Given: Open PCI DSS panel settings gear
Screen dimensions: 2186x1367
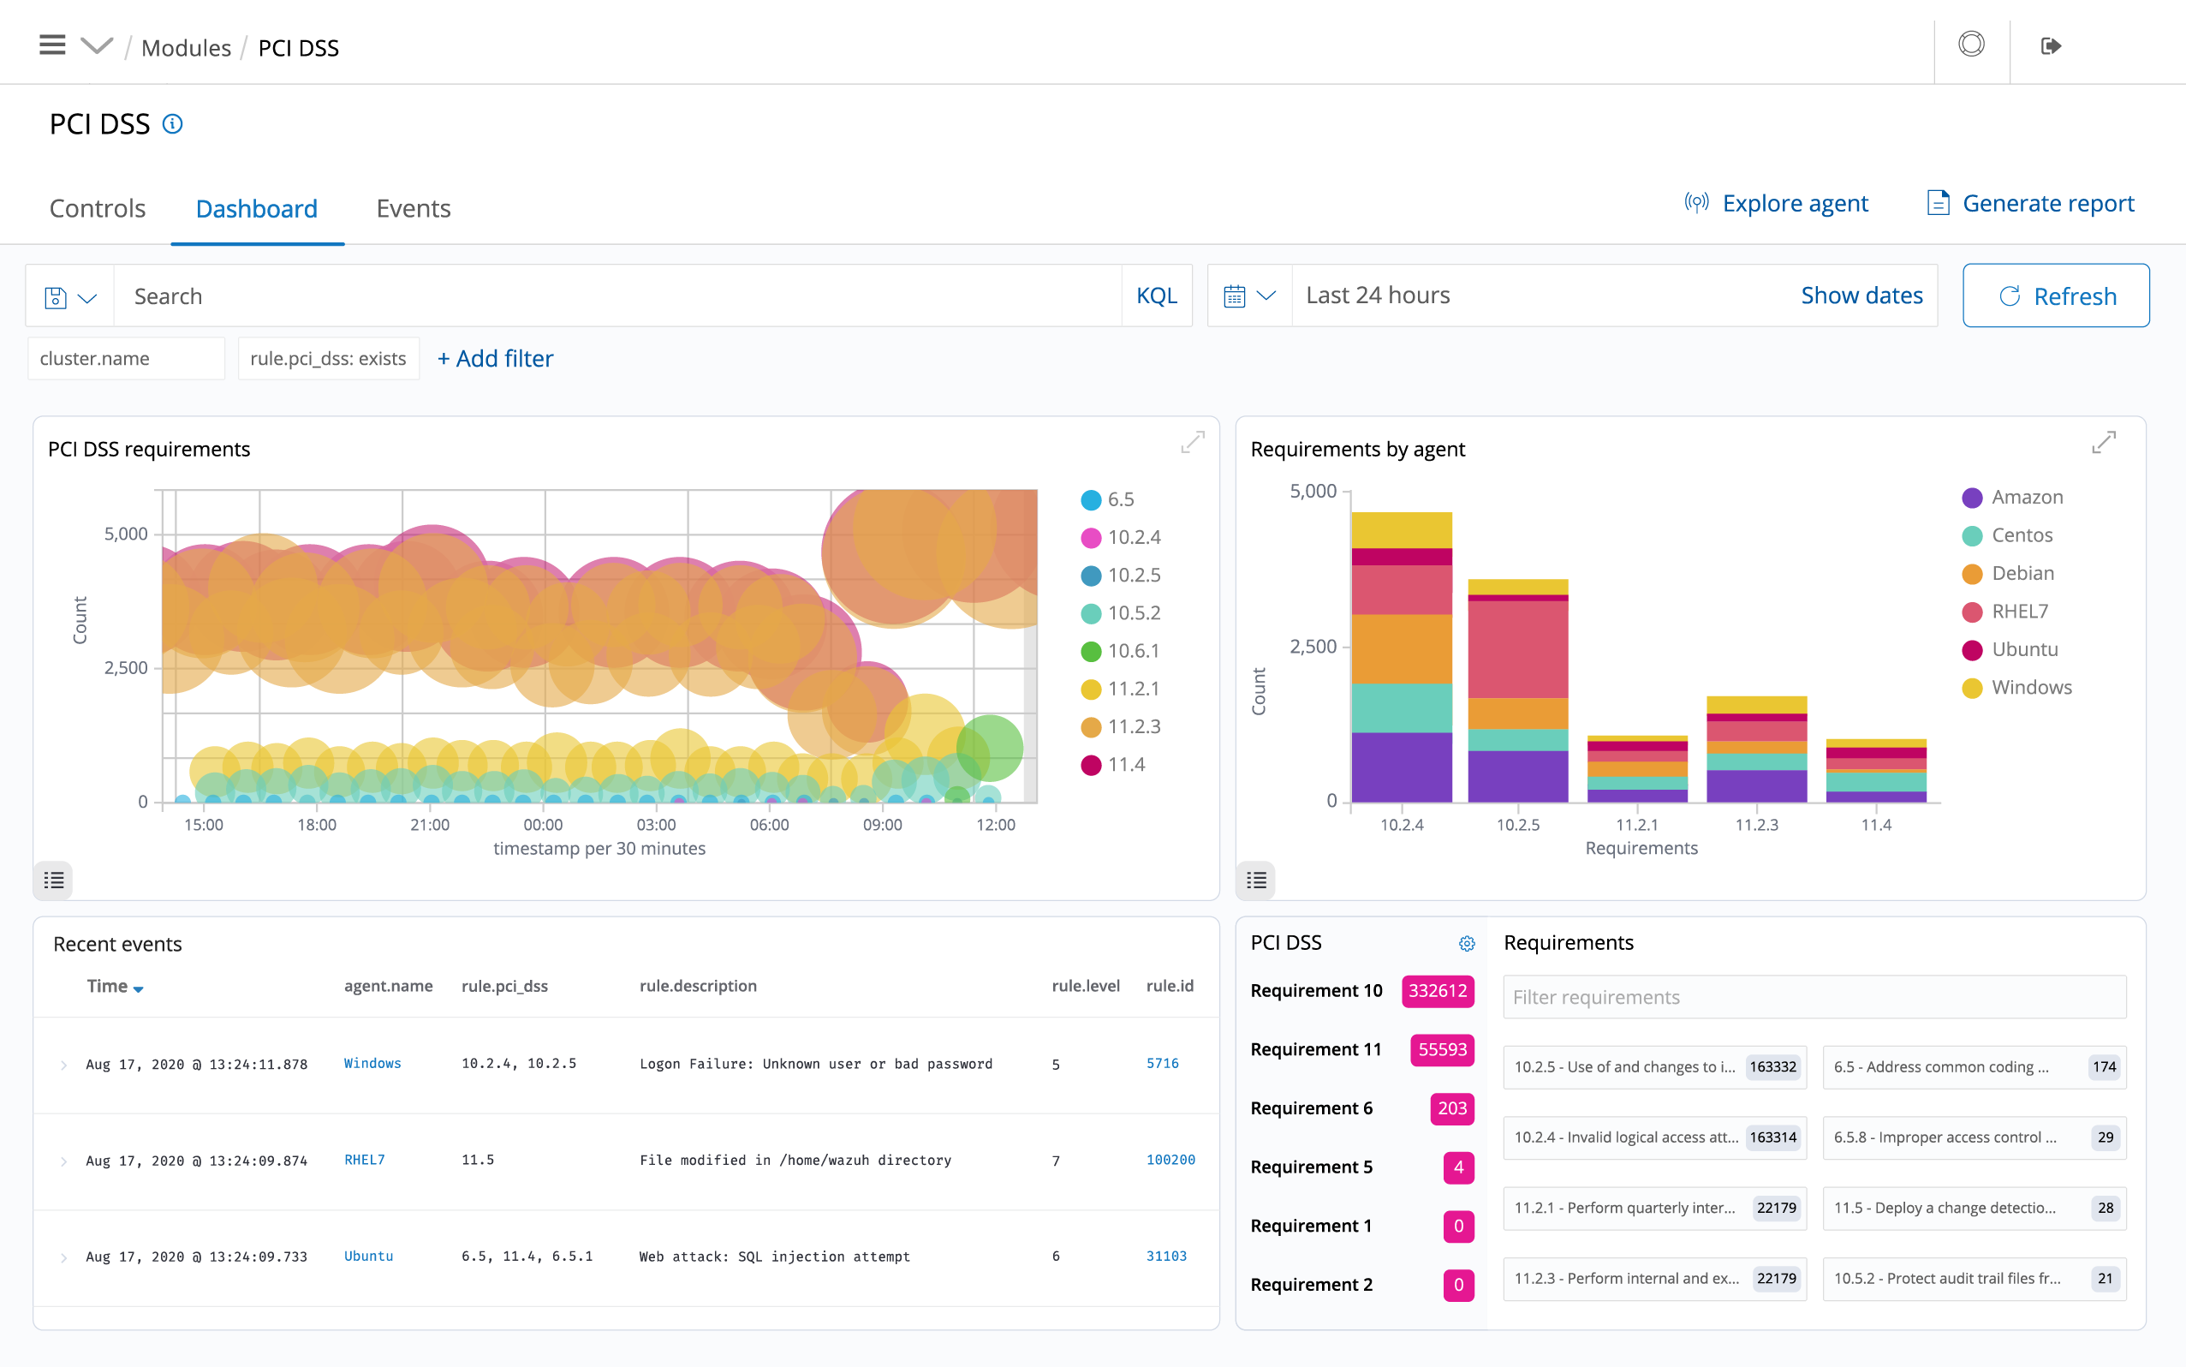Looking at the screenshot, I should [x=1467, y=944].
